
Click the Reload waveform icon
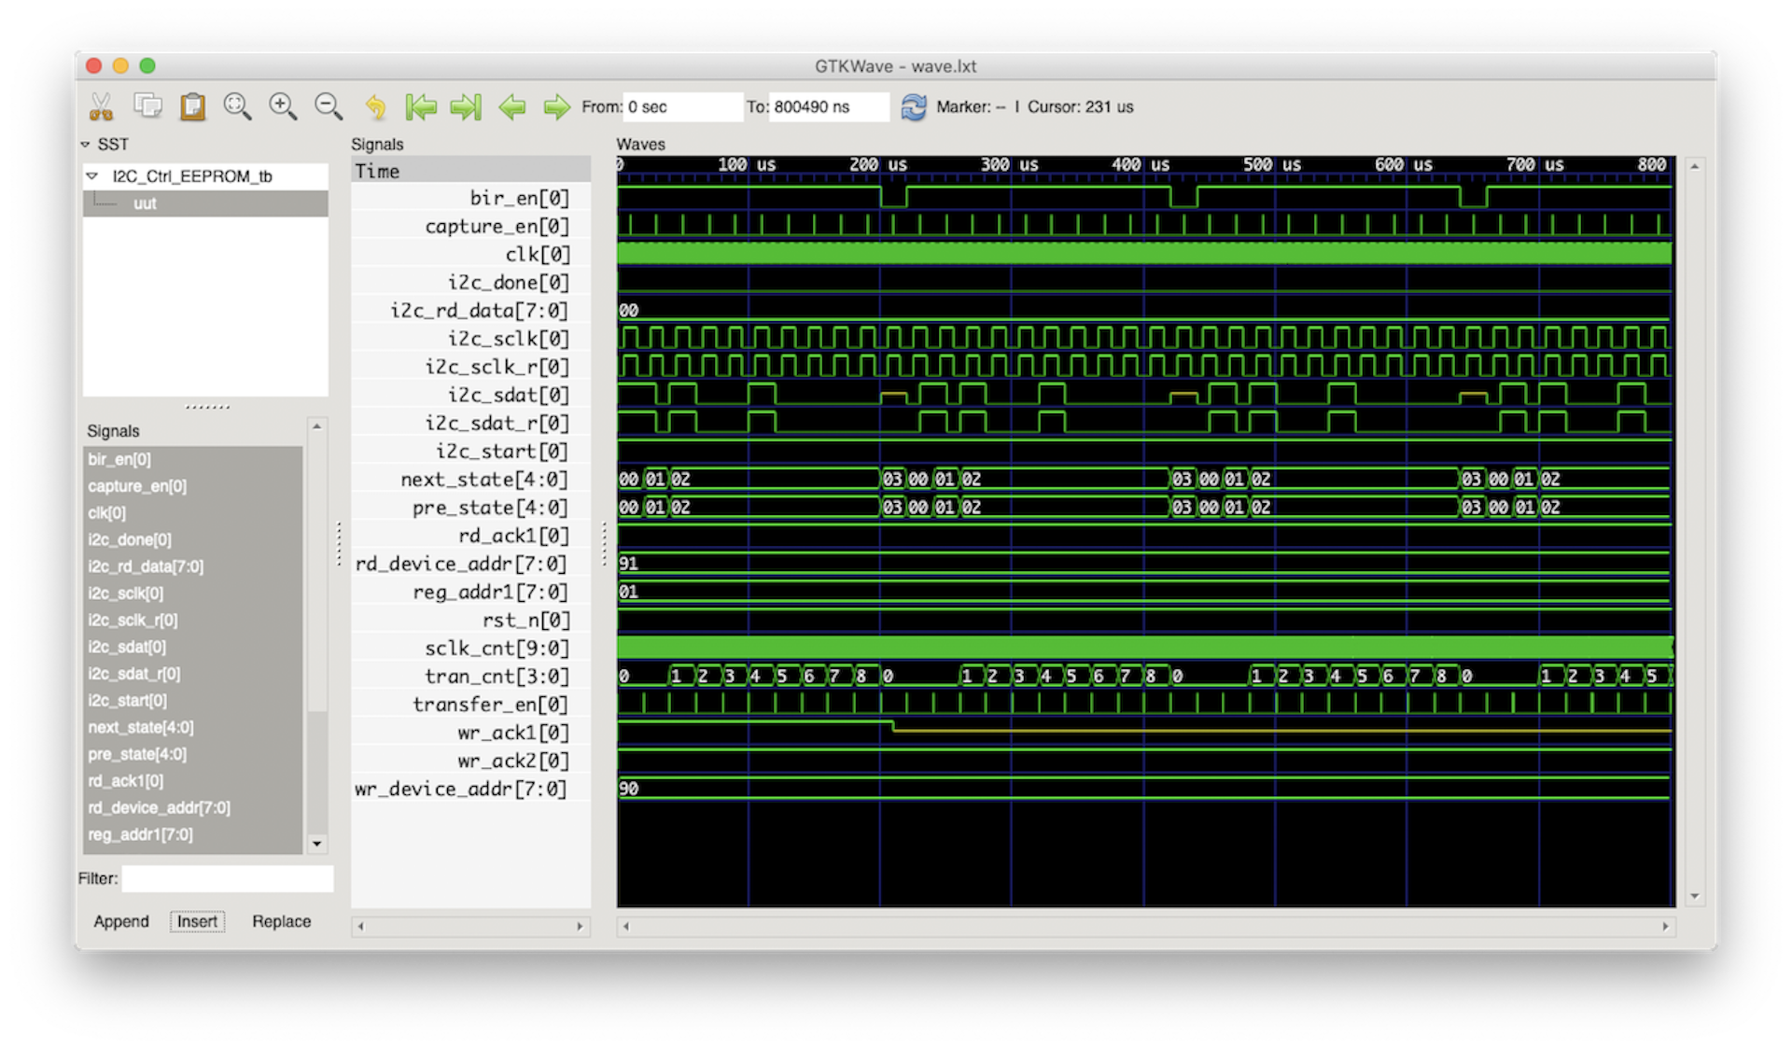(x=913, y=106)
